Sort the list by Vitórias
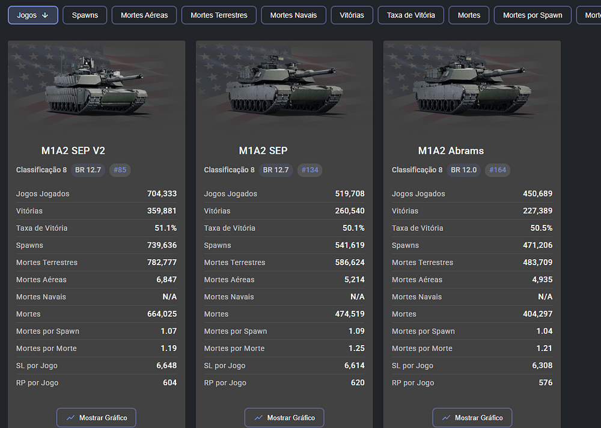This screenshot has width=601, height=428. [x=352, y=15]
